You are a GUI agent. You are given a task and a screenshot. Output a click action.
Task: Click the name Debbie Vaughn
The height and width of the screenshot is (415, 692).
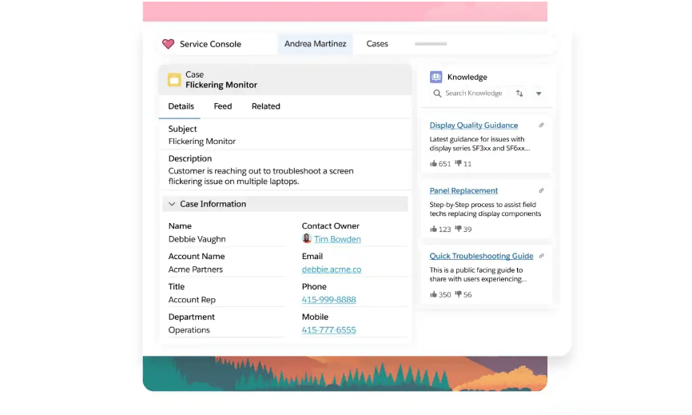coord(197,239)
